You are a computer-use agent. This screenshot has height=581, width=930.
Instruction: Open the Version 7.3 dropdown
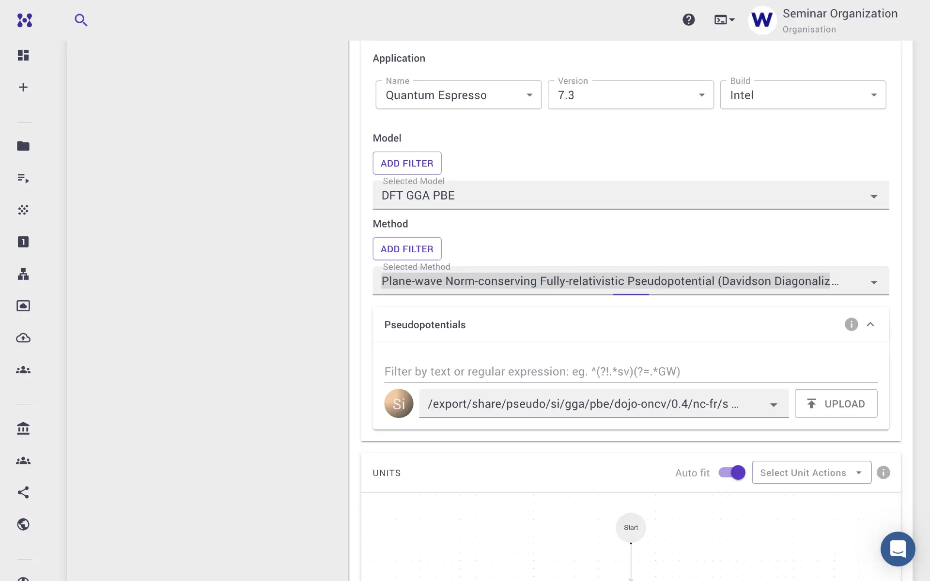tap(631, 95)
